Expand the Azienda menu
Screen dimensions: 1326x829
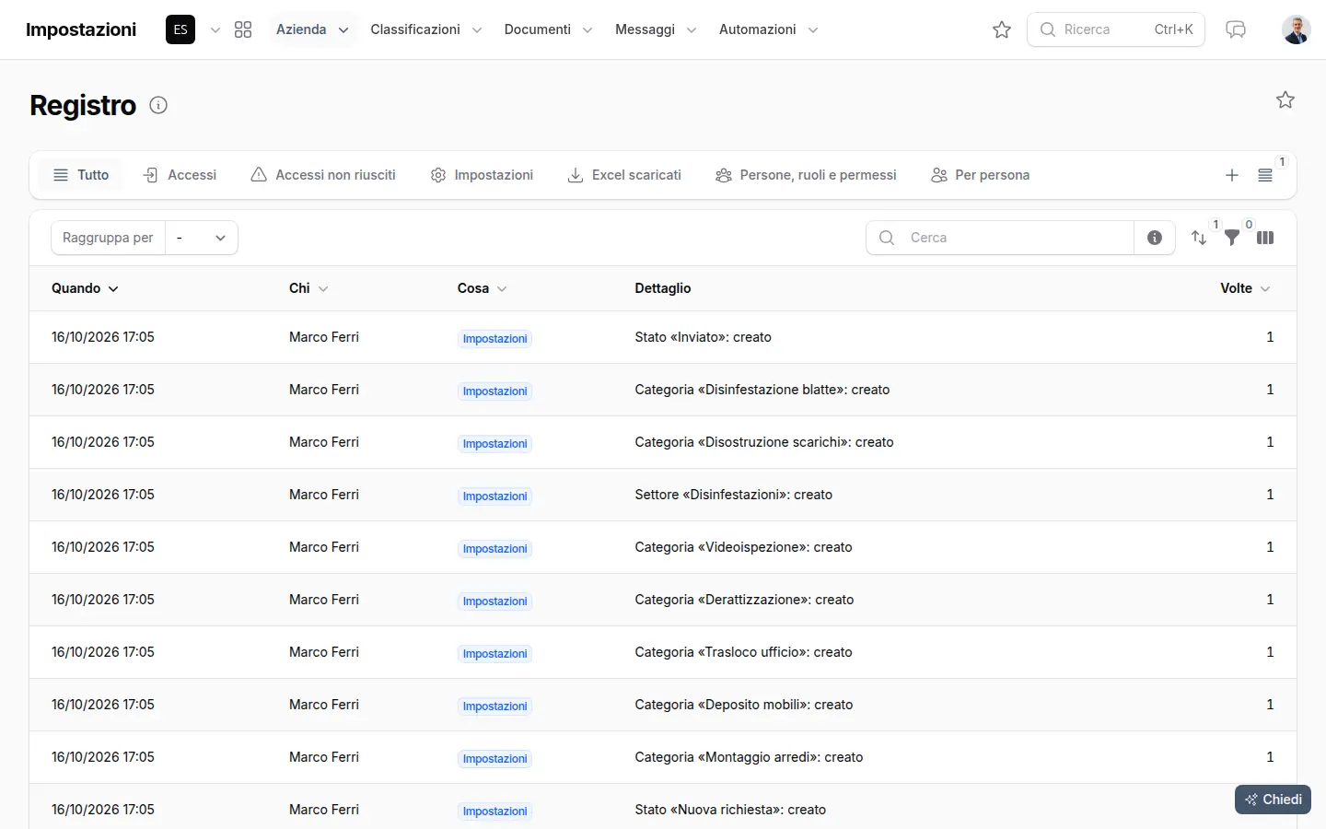pos(312,29)
